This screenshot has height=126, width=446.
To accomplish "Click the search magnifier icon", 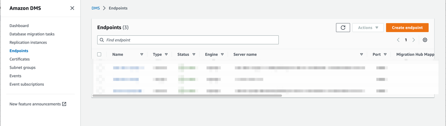I will [x=102, y=40].
